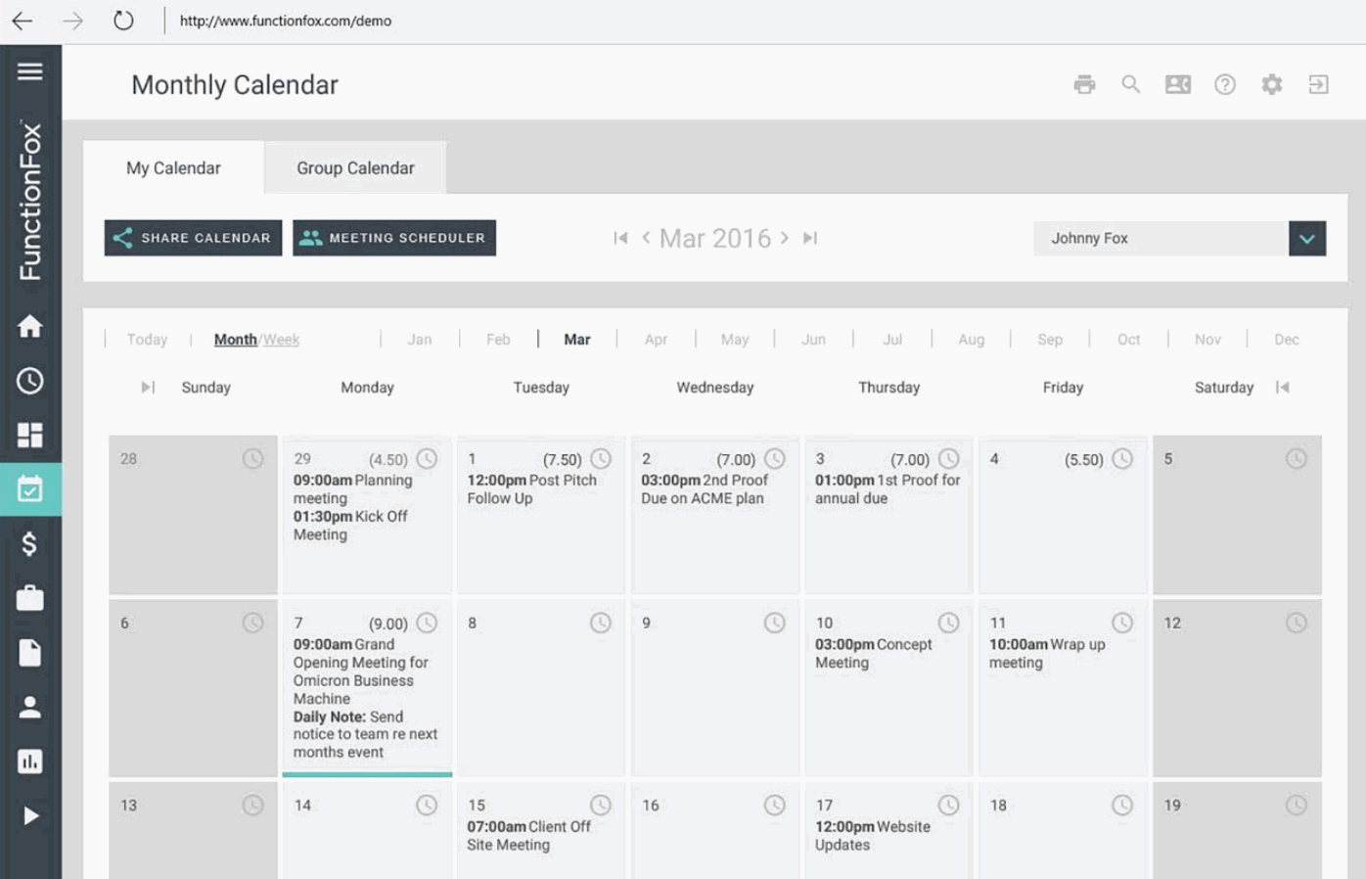Open the reports bar chart icon in sidebar
The width and height of the screenshot is (1366, 879).
[x=30, y=762]
